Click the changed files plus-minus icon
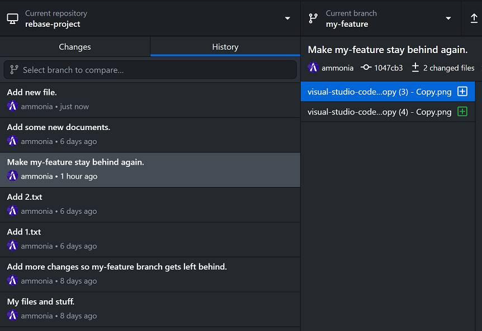 (415, 67)
